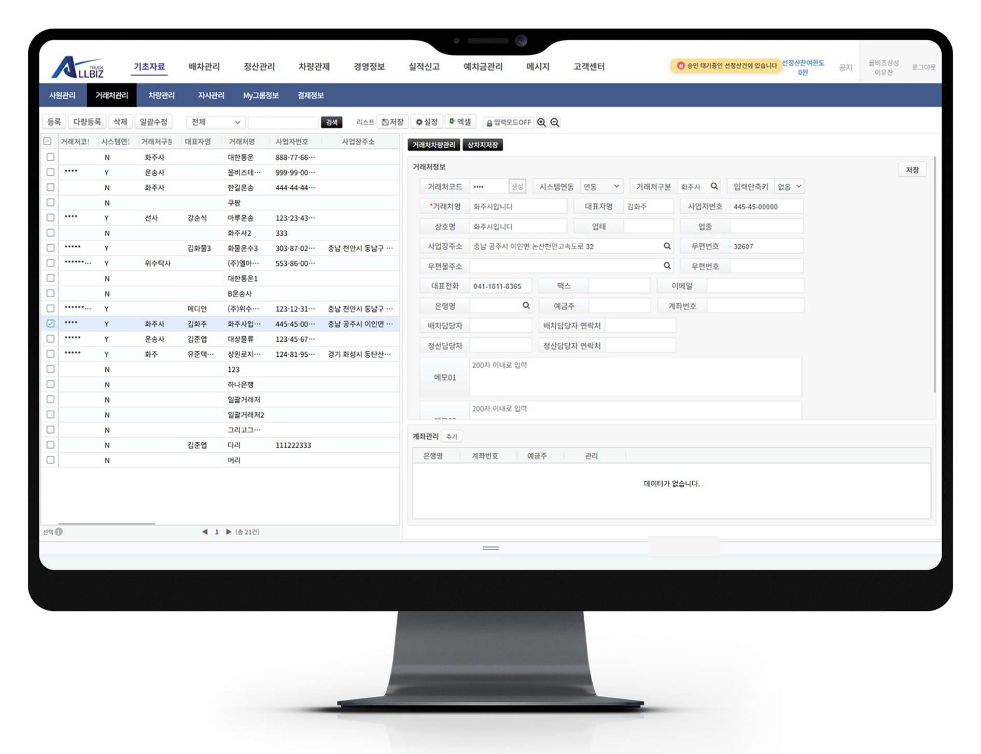Go to next page arrow in list pagination
The height and width of the screenshot is (754, 981).
click(x=229, y=532)
